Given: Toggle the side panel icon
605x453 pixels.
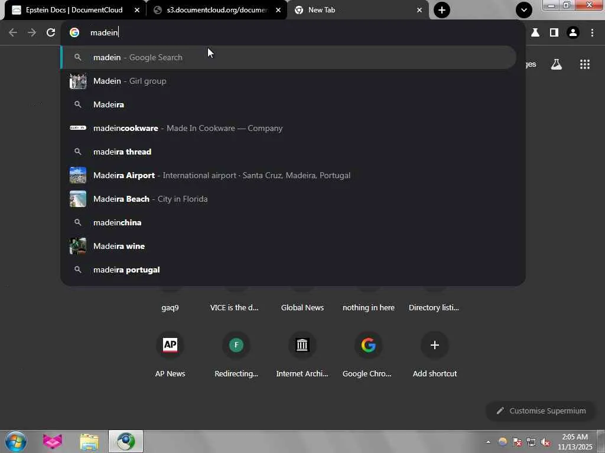Looking at the screenshot, I should click(x=554, y=33).
